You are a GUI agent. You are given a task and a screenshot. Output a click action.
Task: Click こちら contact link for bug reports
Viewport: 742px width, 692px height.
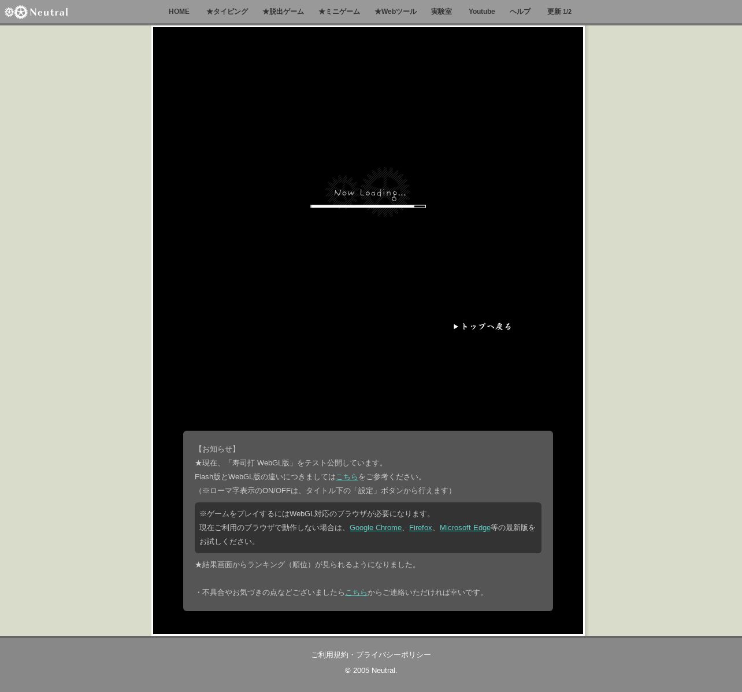click(356, 593)
